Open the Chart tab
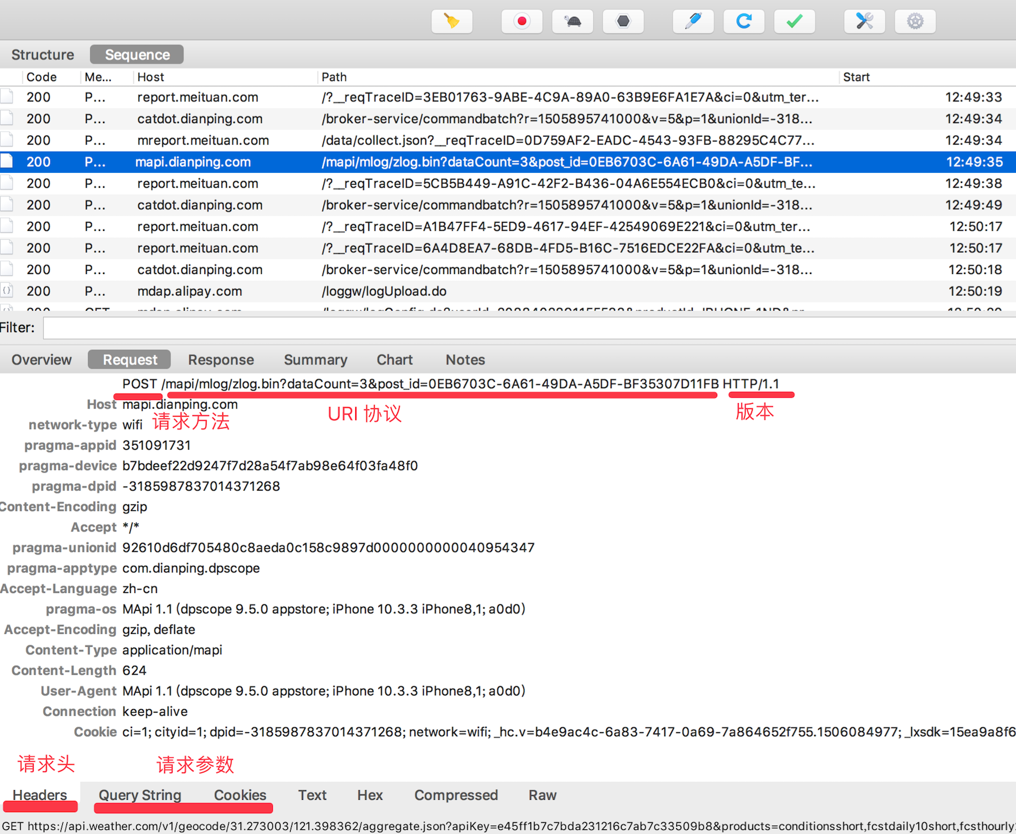Screen dimensions: 1016x834 click(x=394, y=360)
